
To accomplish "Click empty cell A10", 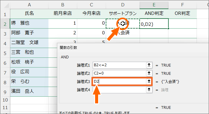I will pos(29,100).
